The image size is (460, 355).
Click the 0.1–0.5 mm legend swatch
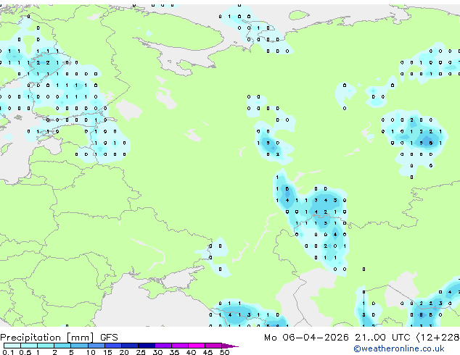(x=12, y=346)
